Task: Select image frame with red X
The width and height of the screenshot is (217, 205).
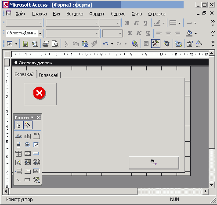Action: (x=40, y=94)
